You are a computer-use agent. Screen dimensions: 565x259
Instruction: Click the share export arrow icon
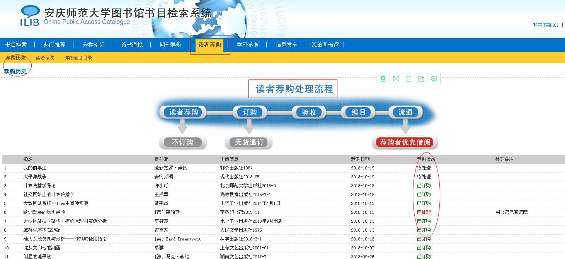[421, 79]
